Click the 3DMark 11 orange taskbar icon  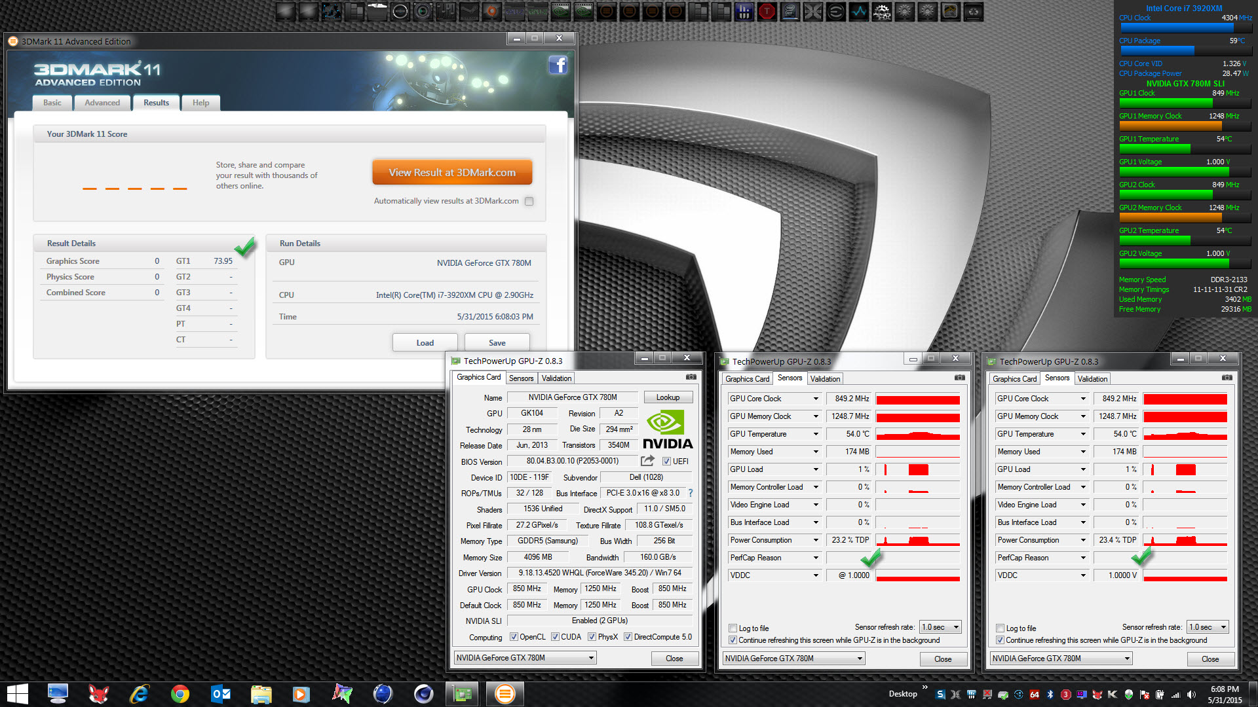tap(505, 694)
